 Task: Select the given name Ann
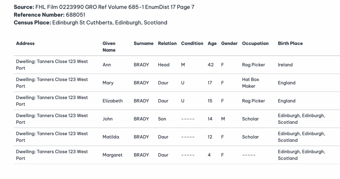pos(107,65)
